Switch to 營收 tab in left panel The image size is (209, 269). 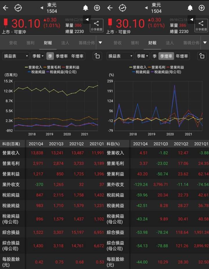pyautogui.click(x=13, y=43)
